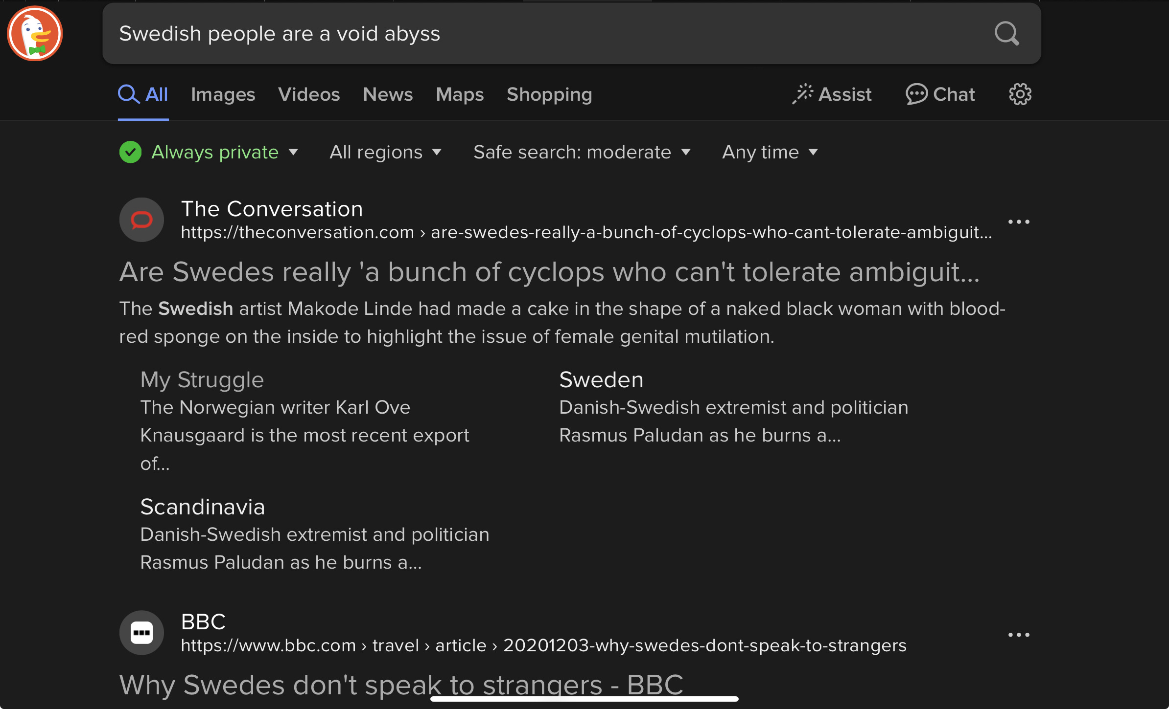Screen dimensions: 1169x709
Task: Expand the All regions dropdown
Action: [x=385, y=152]
